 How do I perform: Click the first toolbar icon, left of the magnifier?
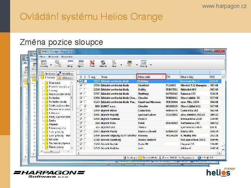tap(44, 63)
